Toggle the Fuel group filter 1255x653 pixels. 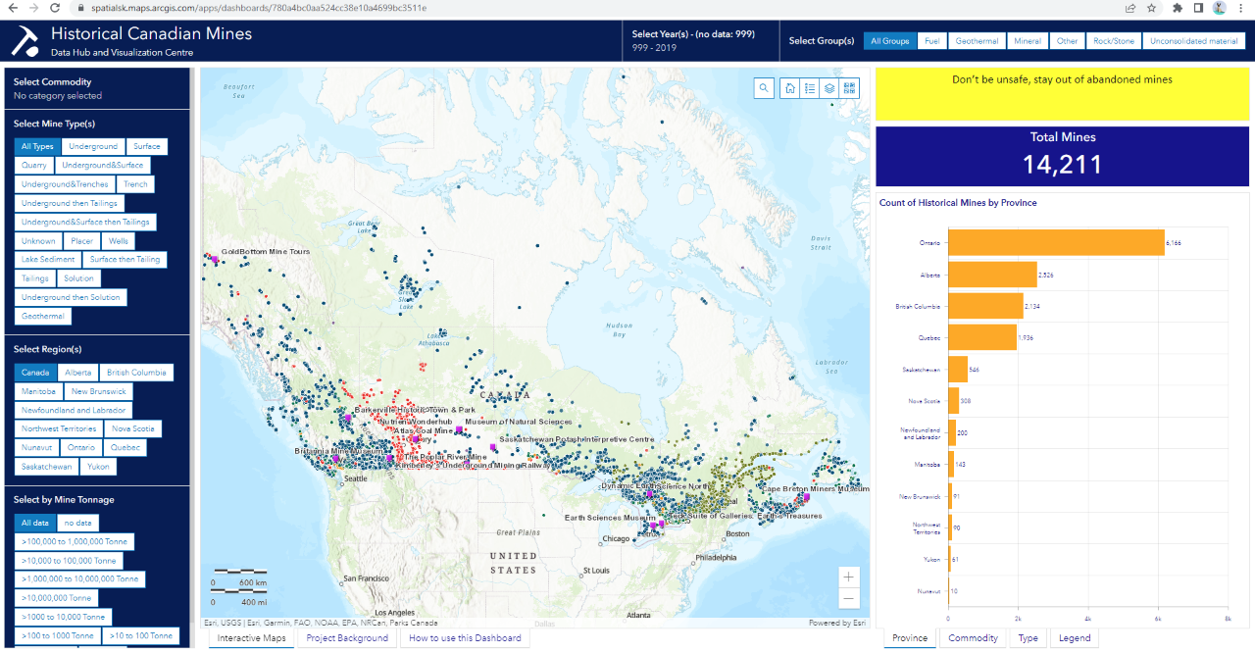tap(931, 41)
